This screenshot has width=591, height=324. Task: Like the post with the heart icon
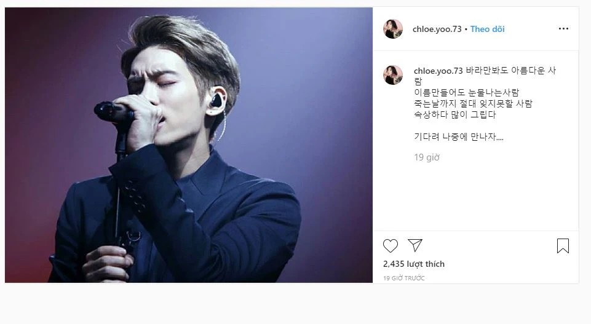point(391,246)
